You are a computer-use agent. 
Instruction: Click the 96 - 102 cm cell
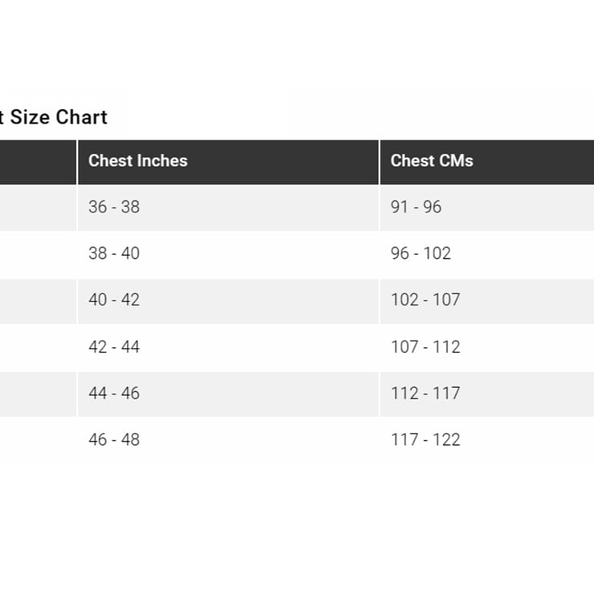(421, 253)
